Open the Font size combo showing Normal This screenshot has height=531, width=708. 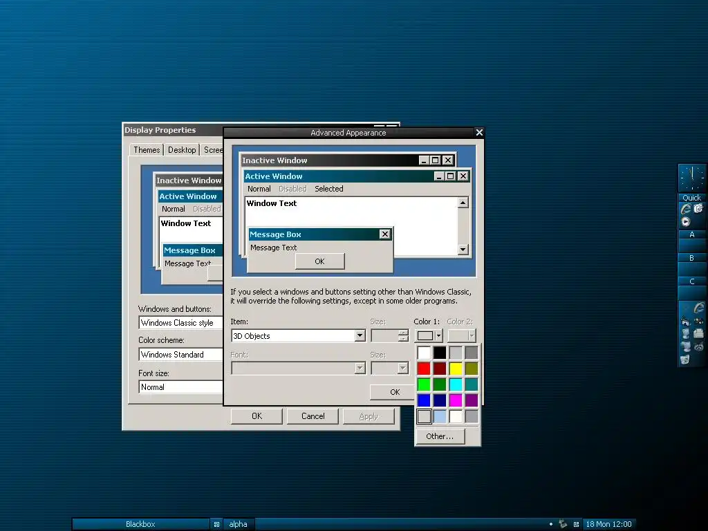(x=181, y=387)
